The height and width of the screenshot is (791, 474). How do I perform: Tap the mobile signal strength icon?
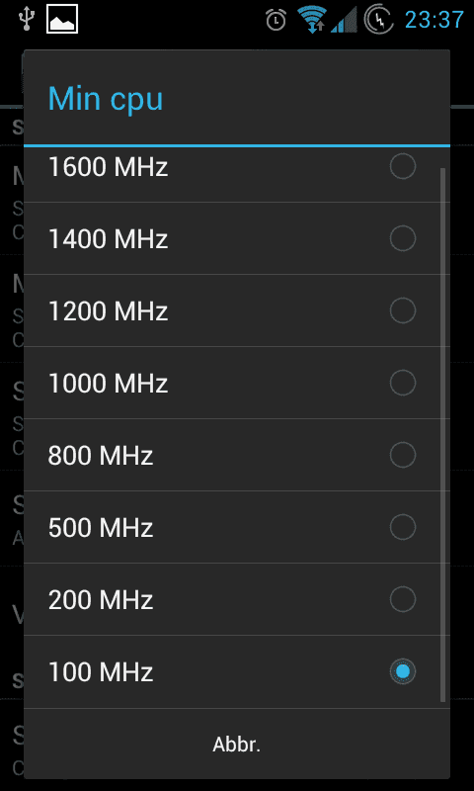(x=344, y=20)
